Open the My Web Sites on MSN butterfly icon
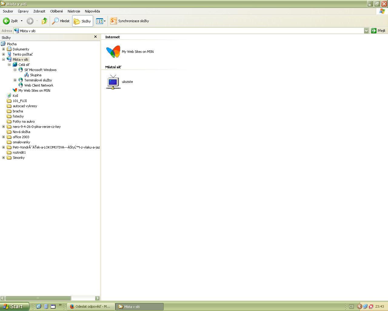The image size is (388, 311). (x=113, y=52)
